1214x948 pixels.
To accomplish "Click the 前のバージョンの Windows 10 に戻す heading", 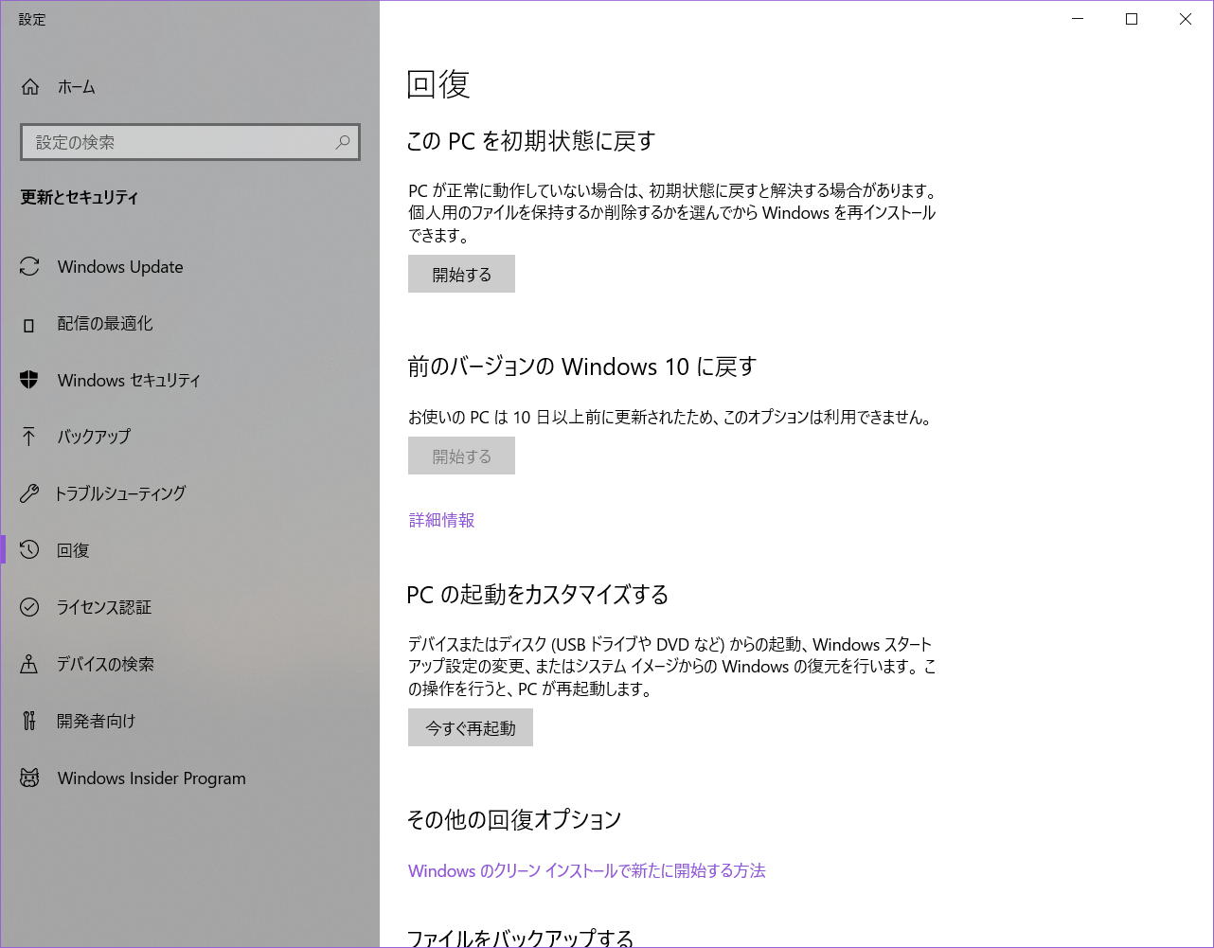I will [582, 367].
